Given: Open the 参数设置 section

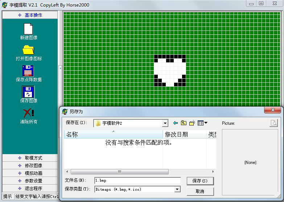Looking at the screenshot, I should click(30, 181).
